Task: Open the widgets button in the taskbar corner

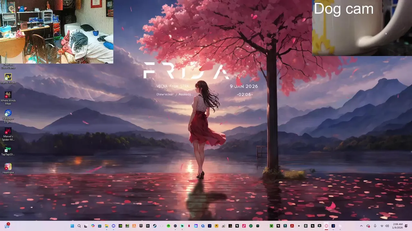Action: (x=7, y=226)
